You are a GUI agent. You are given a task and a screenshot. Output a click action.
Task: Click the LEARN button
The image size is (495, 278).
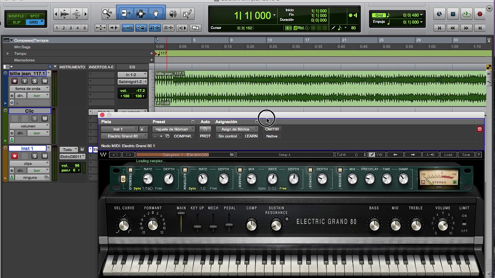click(251, 136)
